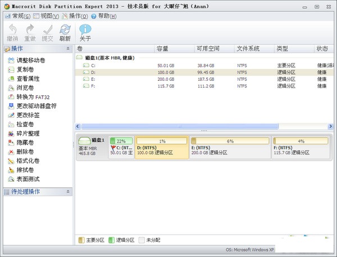This screenshot has width=337, height=257.
Task: Sort by the 容量 column header
Action: 174,49
